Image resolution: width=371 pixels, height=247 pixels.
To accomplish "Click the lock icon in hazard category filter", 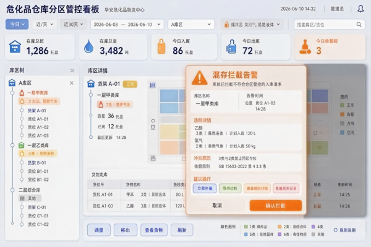I will (227, 24).
